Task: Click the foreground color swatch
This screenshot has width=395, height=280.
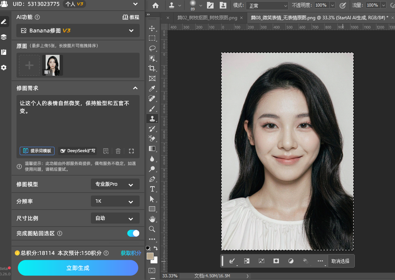Action: click(x=150, y=256)
